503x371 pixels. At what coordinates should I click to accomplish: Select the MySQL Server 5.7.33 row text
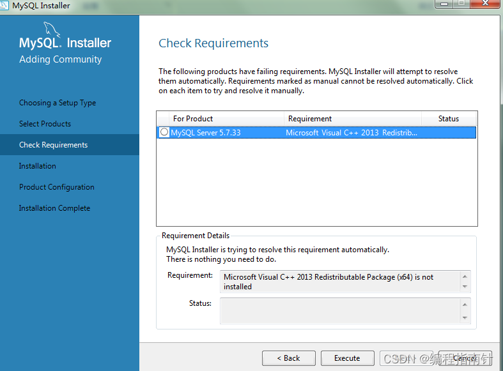206,133
